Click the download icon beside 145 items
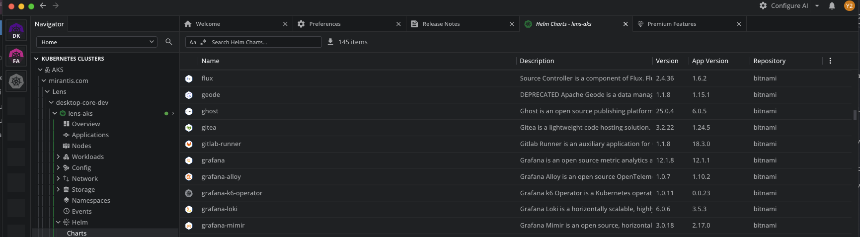Screen dimensions: 860x237 click(331, 42)
